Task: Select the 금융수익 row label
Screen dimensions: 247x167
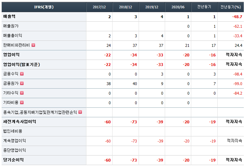Action: [11, 74]
